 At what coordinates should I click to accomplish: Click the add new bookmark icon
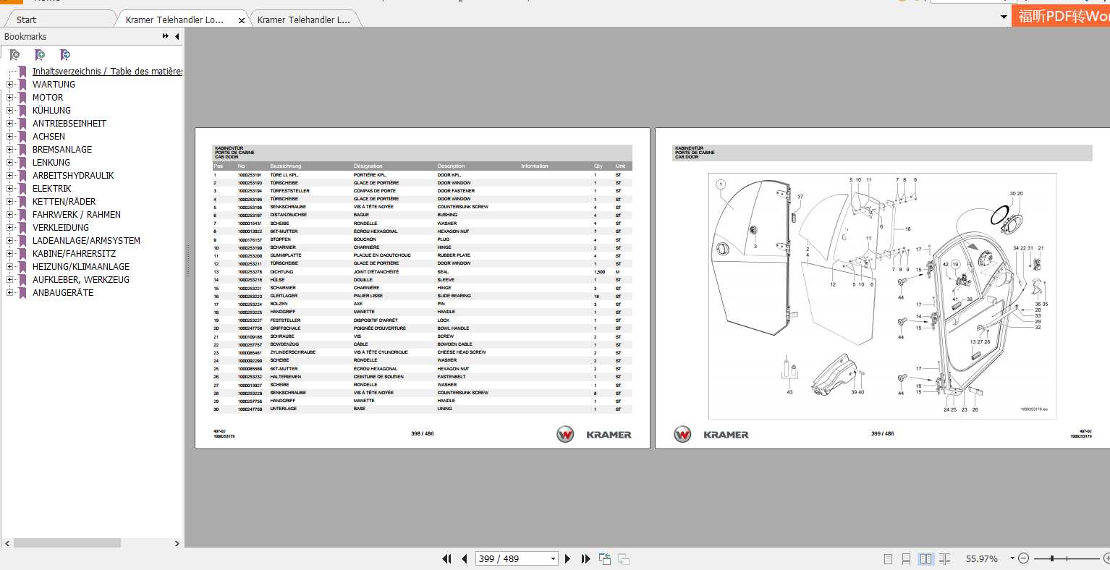click(40, 55)
